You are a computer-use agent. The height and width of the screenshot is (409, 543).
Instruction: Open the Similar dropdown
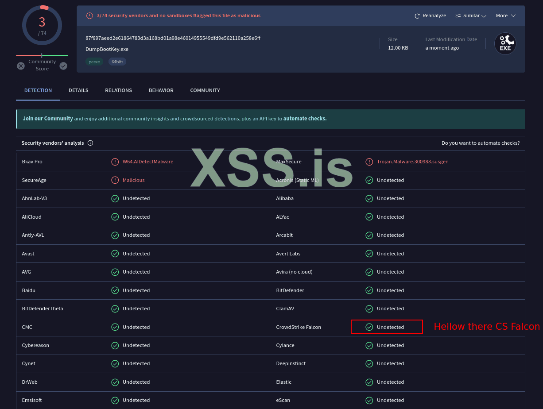pos(471,15)
